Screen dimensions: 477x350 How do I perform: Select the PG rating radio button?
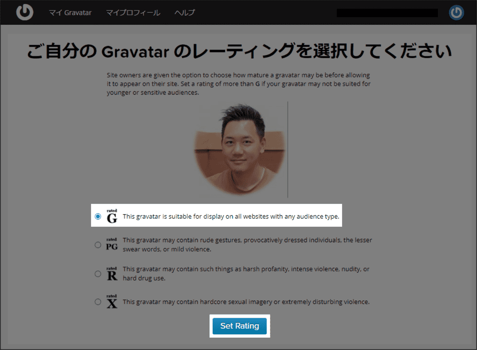tap(98, 245)
